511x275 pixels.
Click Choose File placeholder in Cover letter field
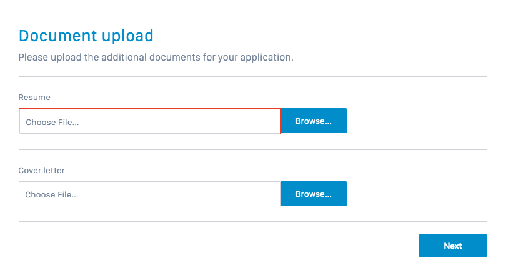coord(52,194)
